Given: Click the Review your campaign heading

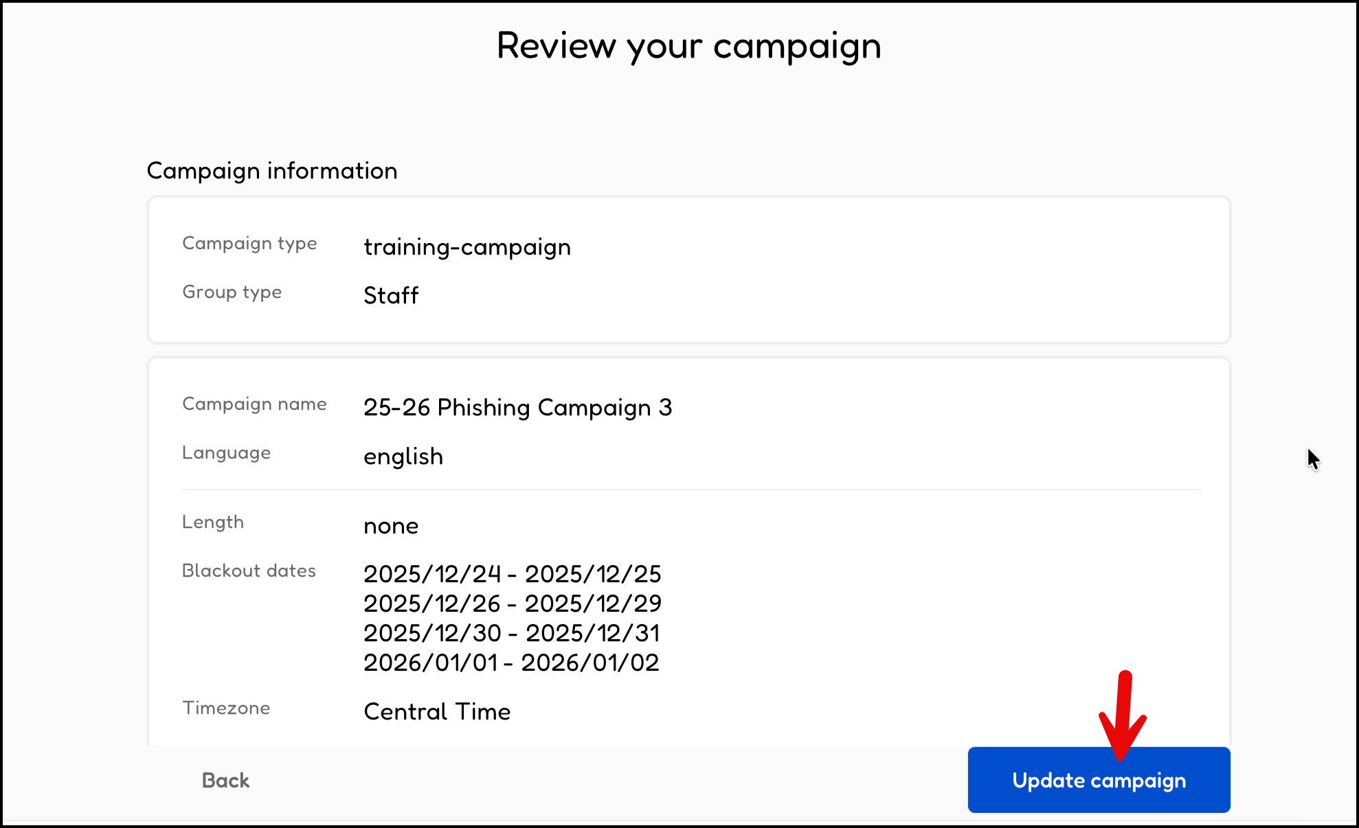Looking at the screenshot, I should (688, 47).
